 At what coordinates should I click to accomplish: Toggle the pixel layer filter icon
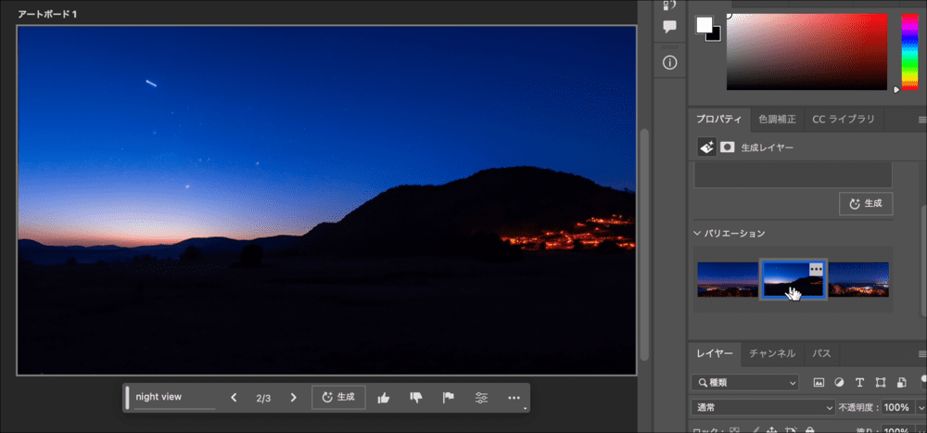819,382
